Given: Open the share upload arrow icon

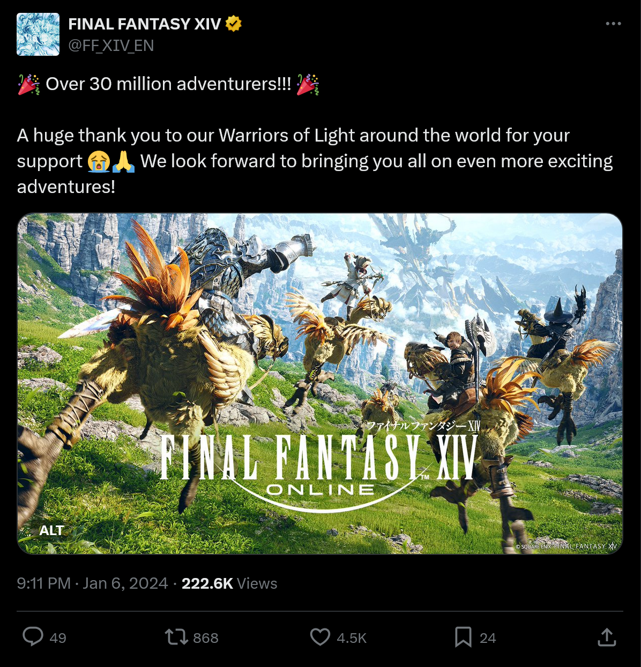Looking at the screenshot, I should click(x=607, y=637).
